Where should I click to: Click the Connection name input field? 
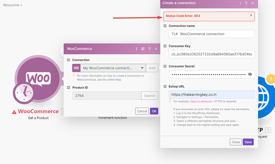[x=212, y=34]
